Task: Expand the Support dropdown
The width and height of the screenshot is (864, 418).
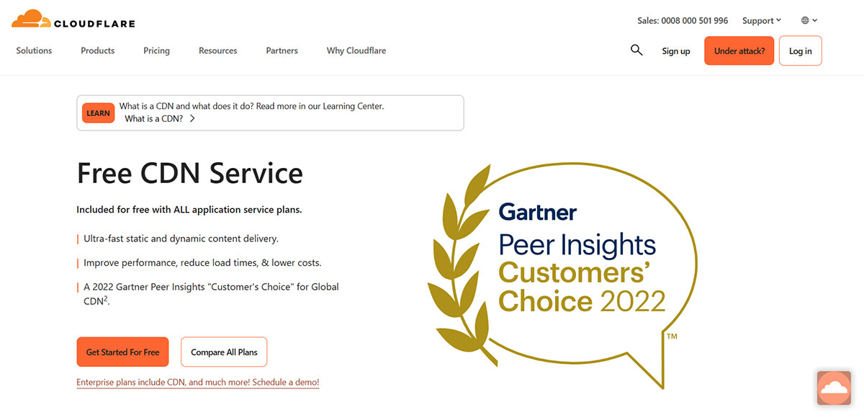Action: coord(762,21)
